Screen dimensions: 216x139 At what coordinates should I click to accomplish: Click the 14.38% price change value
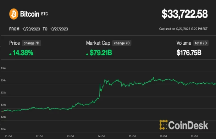pos(23,52)
